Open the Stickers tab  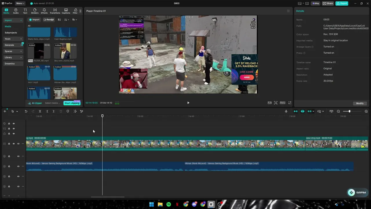35,11
